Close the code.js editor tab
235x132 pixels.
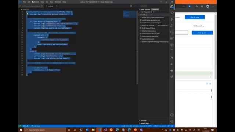tap(57, 6)
